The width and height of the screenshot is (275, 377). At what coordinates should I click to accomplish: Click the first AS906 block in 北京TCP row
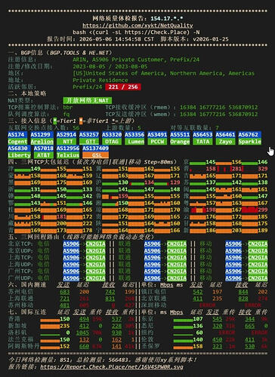pyautogui.click(x=71, y=244)
